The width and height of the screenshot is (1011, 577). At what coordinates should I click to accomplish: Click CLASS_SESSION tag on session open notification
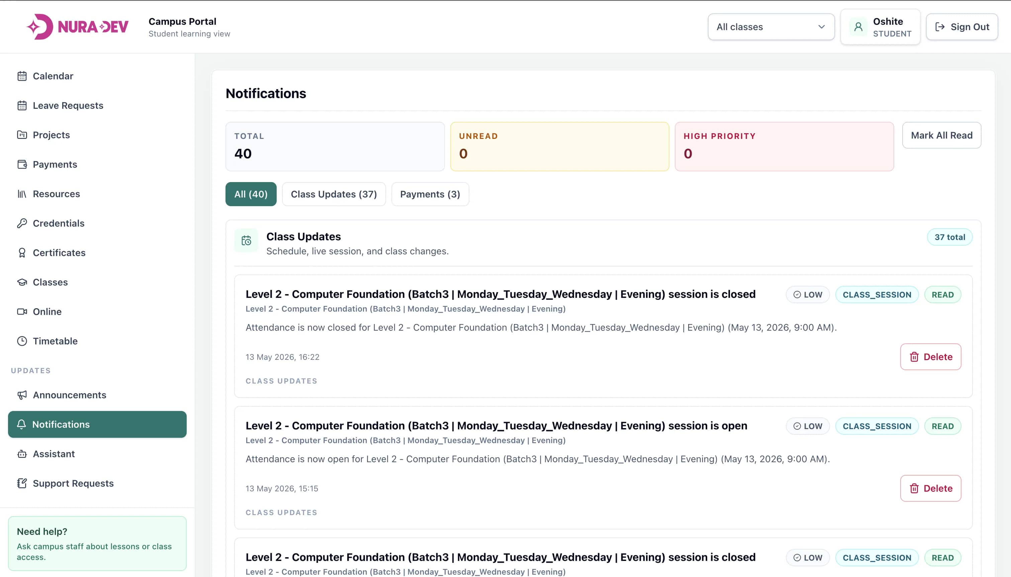pyautogui.click(x=877, y=426)
